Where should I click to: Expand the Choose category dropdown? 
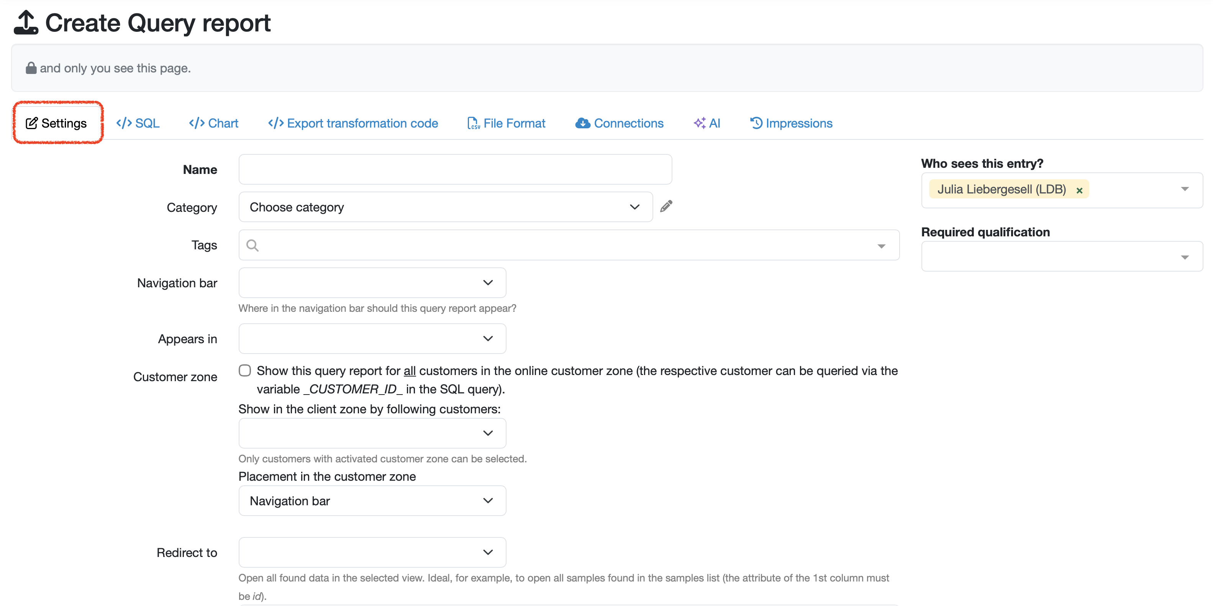[445, 207]
